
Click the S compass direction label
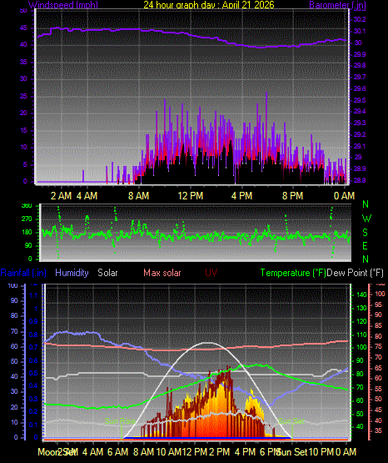(365, 233)
